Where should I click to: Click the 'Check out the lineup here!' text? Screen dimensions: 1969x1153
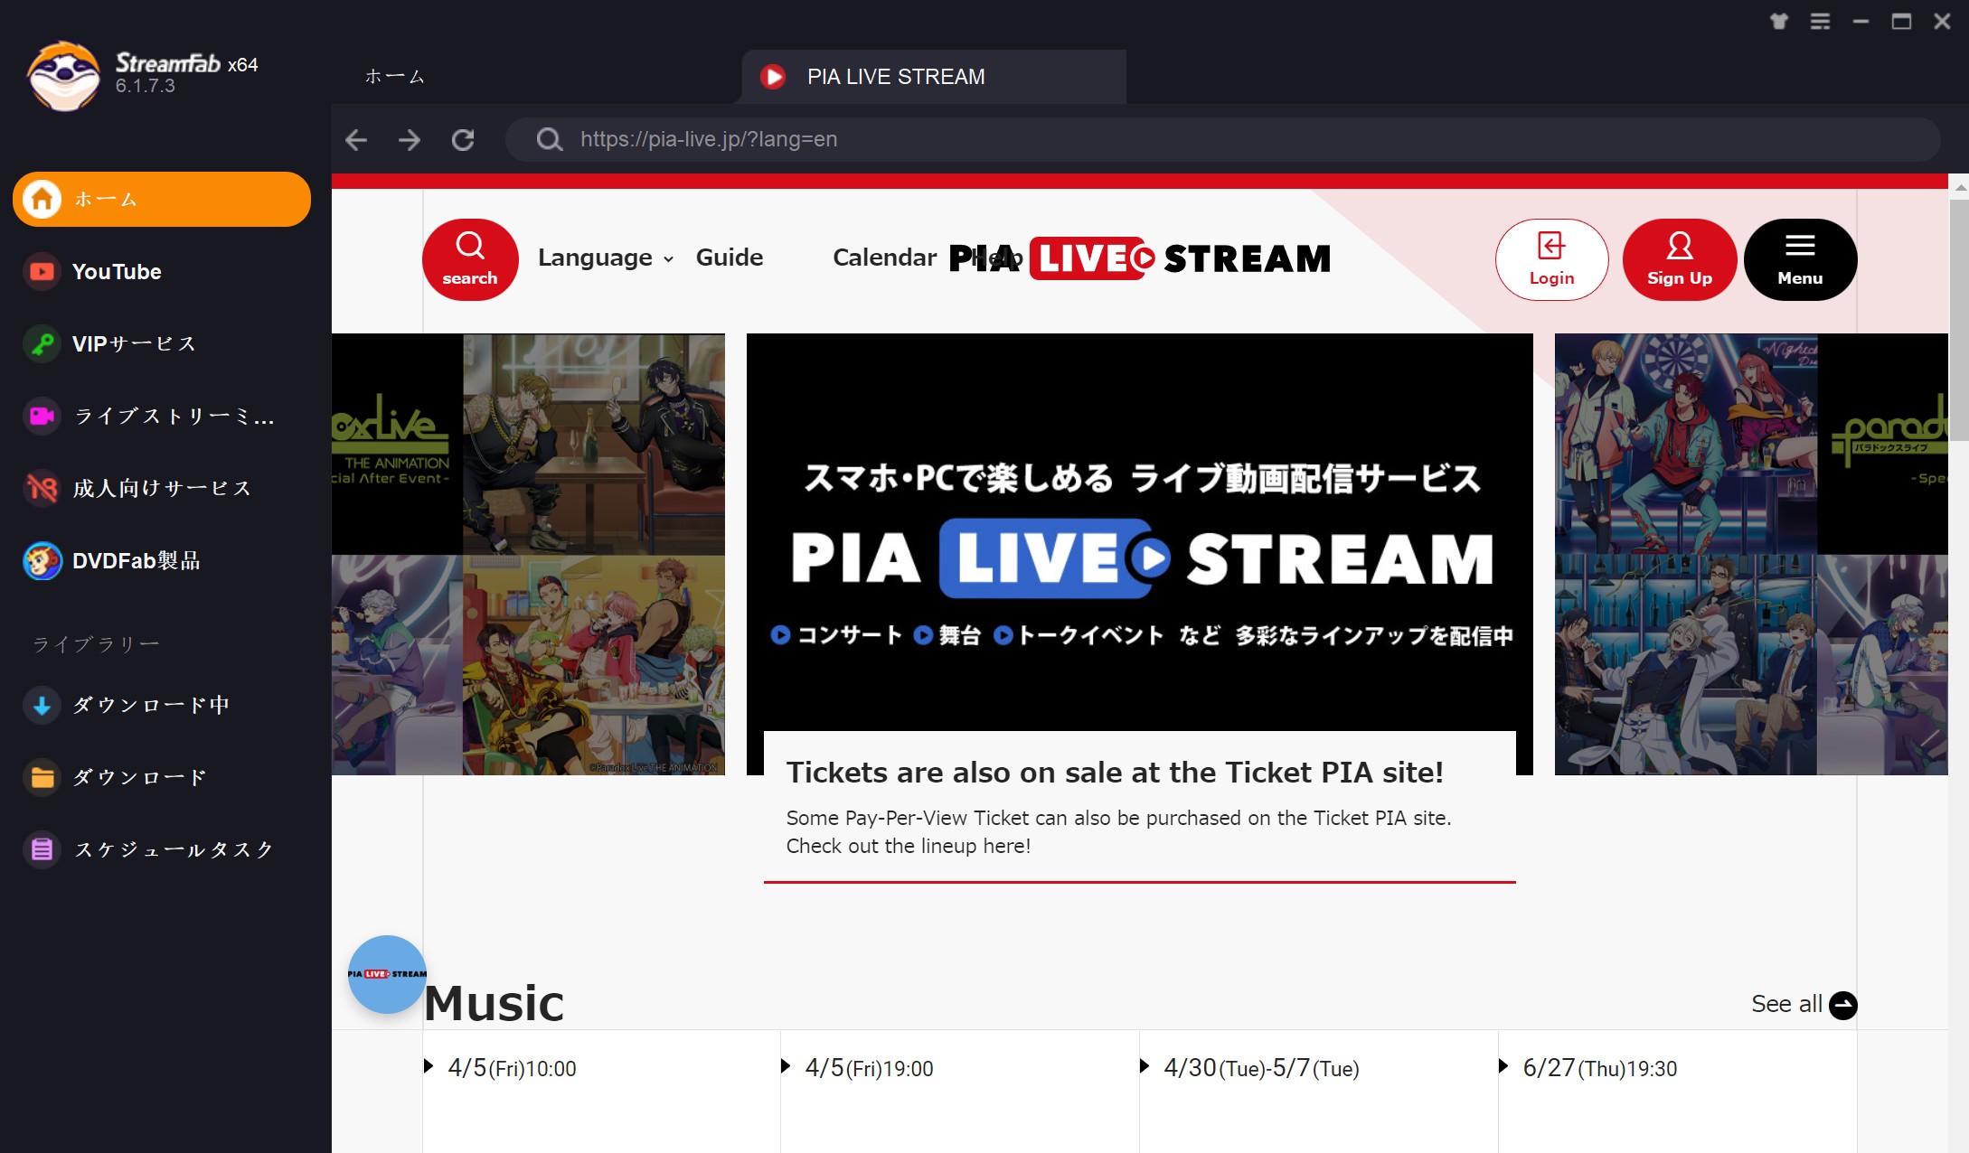pos(909,846)
